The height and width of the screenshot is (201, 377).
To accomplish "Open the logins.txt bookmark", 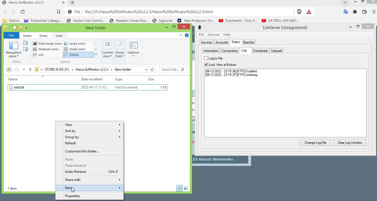I will [163, 20].
